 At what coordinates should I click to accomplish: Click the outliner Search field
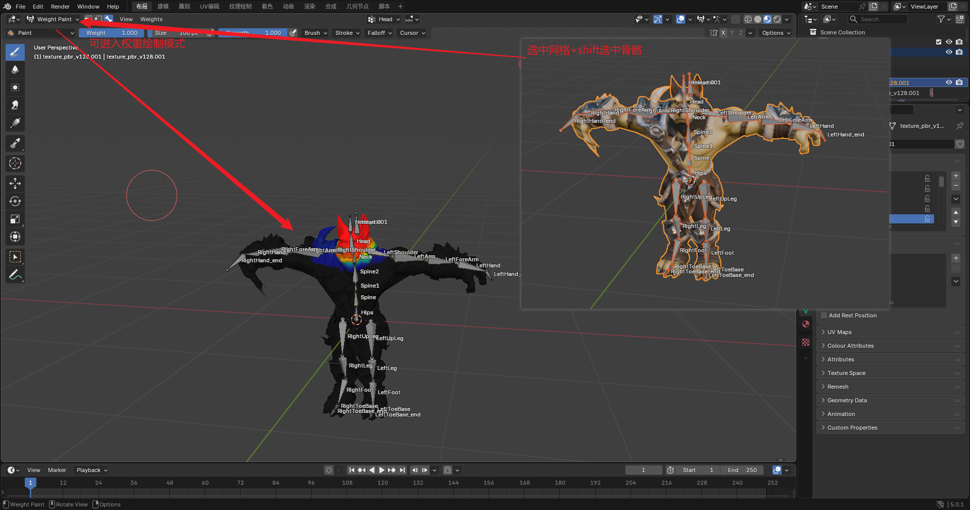tap(878, 19)
